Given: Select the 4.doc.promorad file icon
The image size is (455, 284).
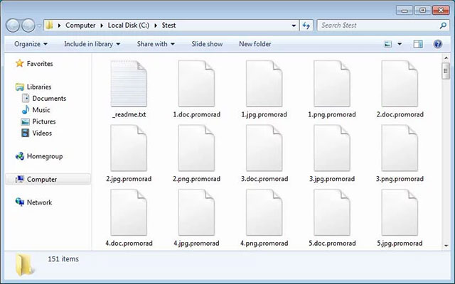Looking at the screenshot, I should pos(129,212).
